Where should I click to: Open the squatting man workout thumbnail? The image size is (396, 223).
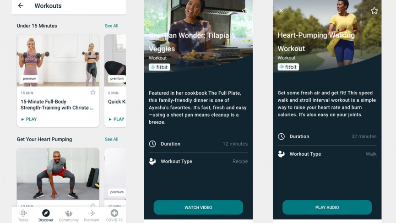coord(58,174)
